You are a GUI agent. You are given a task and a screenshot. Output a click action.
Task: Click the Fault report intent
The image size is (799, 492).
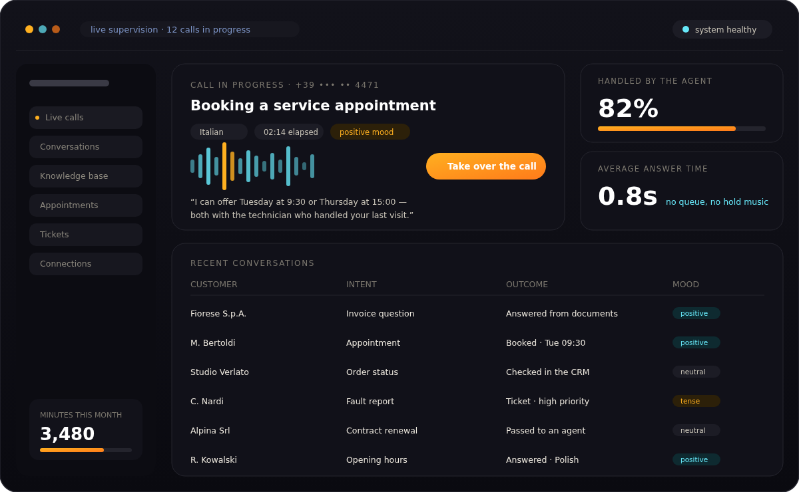370,402
